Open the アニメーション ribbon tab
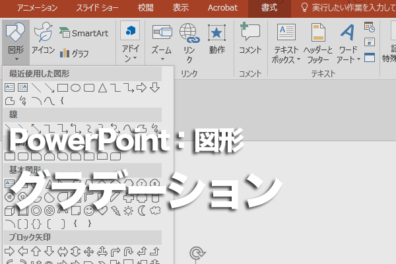The image size is (396, 264). pyautogui.click(x=37, y=7)
